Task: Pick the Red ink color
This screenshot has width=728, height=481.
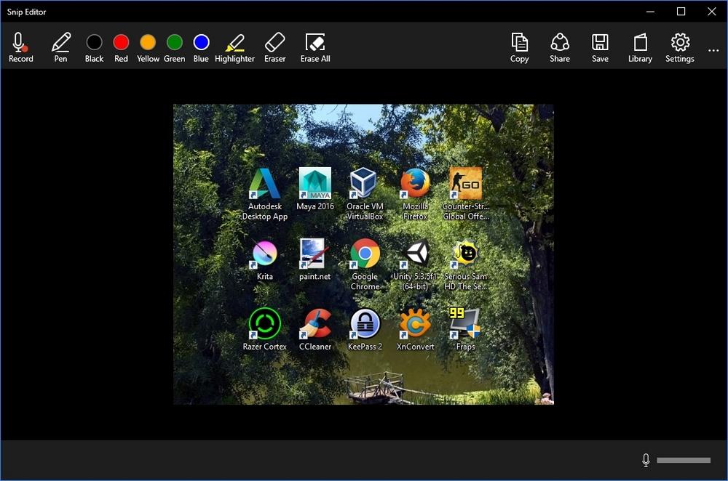Action: pyautogui.click(x=121, y=42)
